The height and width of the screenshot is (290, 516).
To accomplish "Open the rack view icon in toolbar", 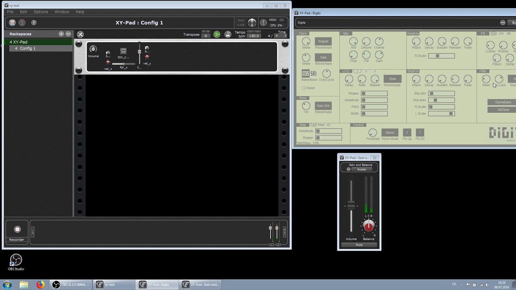I will click(x=12, y=23).
